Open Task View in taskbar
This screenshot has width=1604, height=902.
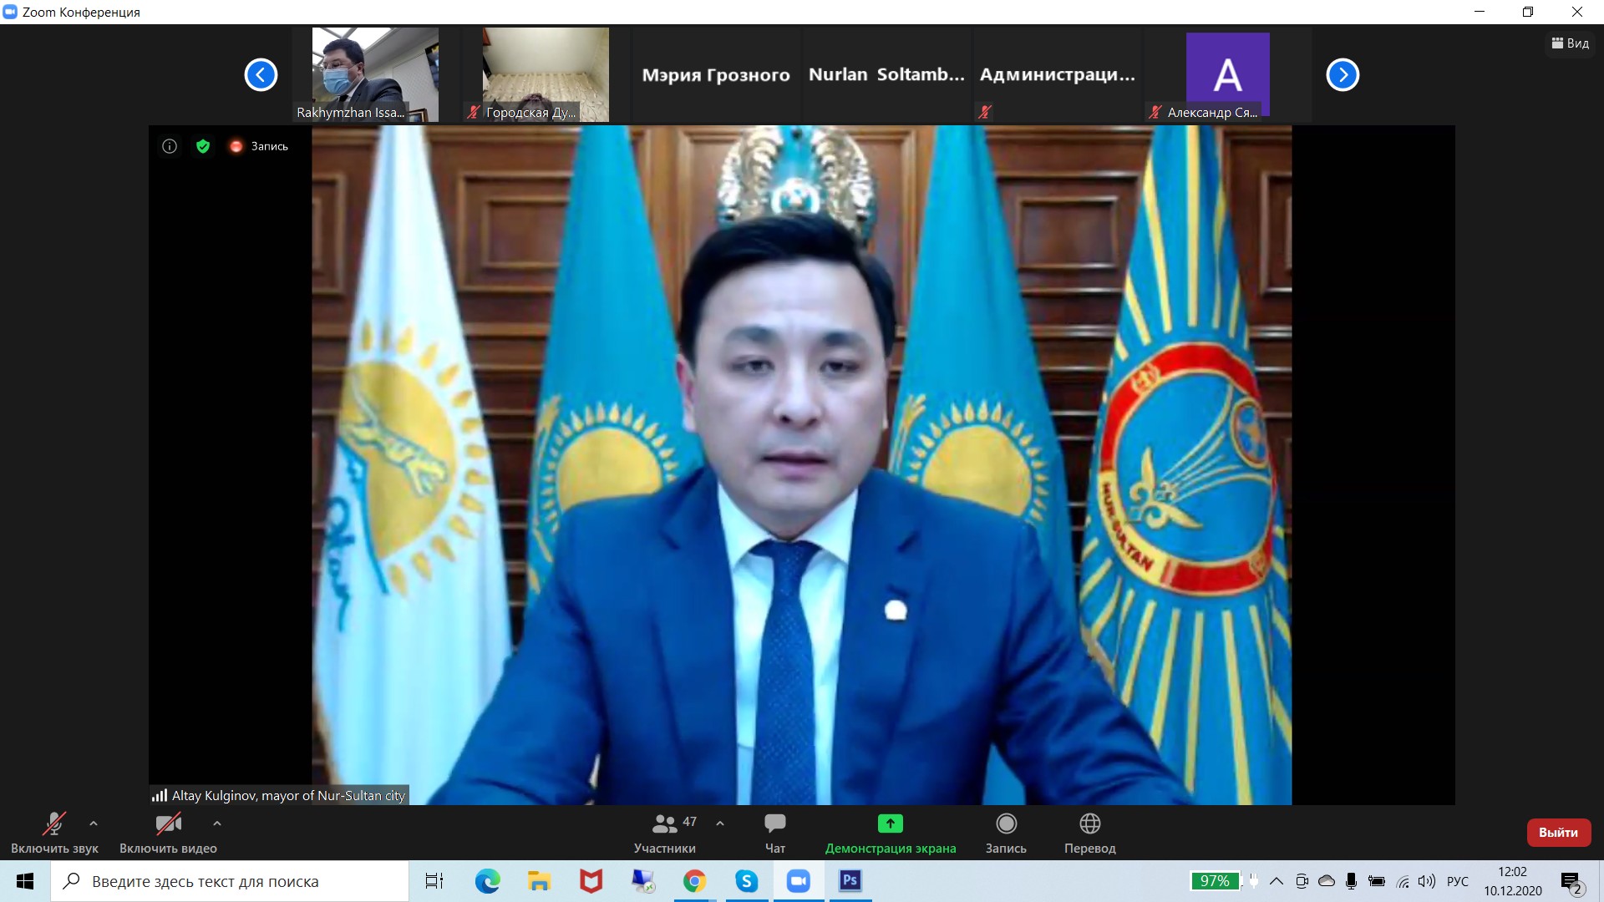coord(434,881)
